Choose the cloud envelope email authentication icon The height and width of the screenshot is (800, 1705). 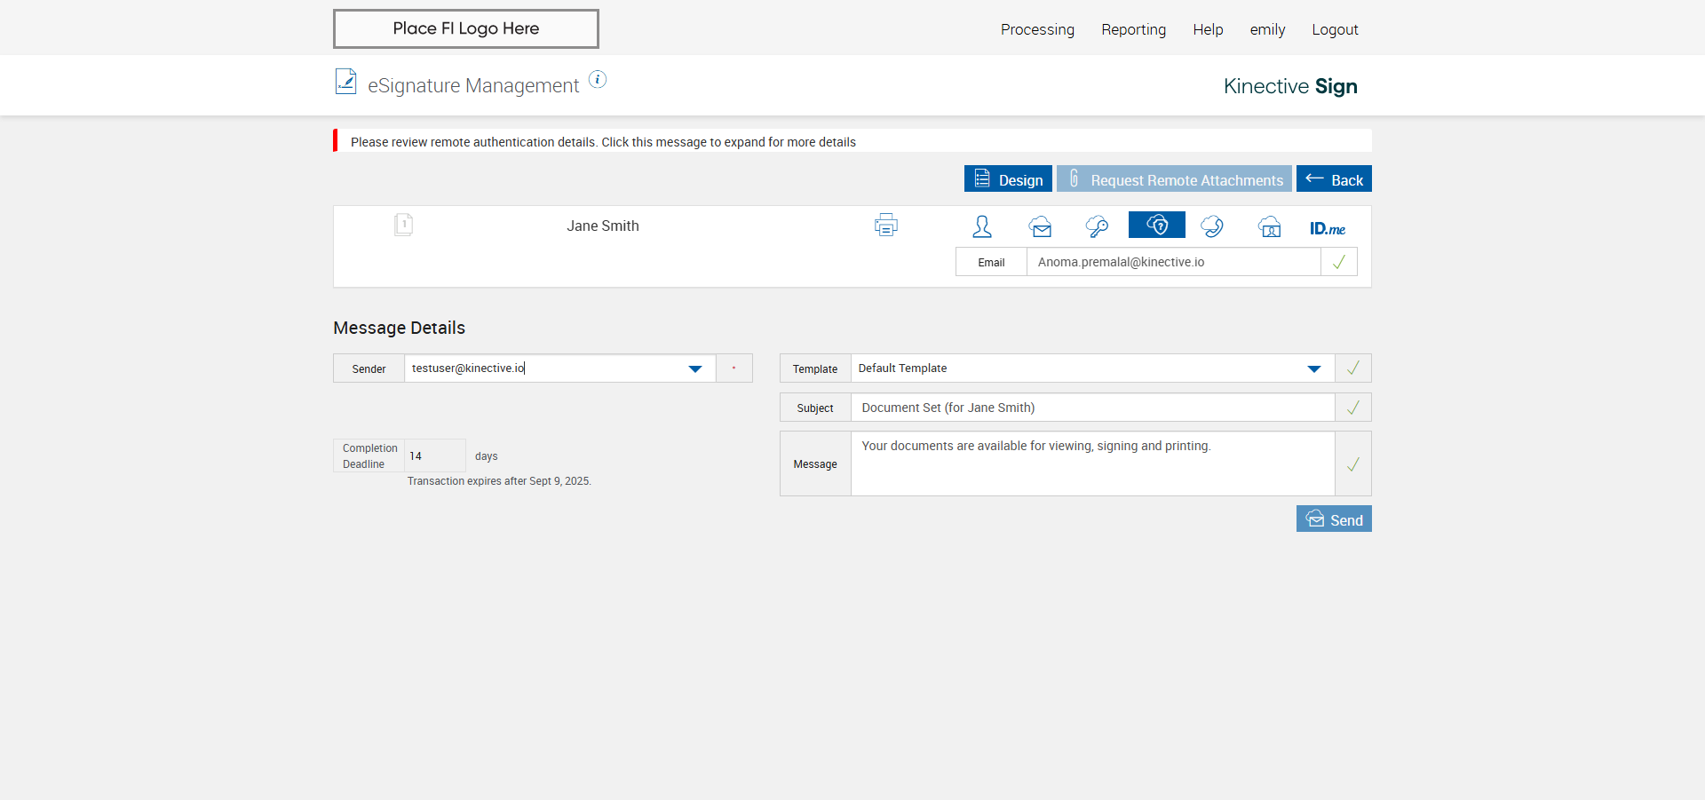point(1040,227)
